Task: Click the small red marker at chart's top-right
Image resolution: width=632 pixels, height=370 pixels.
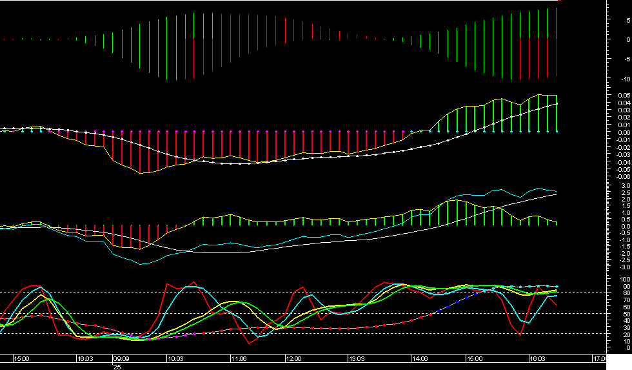Action: point(560,1)
